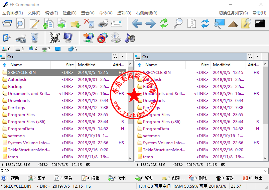Open the 选项(O) menu
The width and height of the screenshot is (269, 190).
124,13
